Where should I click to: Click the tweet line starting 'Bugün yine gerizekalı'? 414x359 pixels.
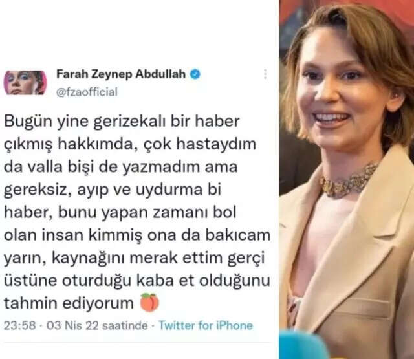122,122
